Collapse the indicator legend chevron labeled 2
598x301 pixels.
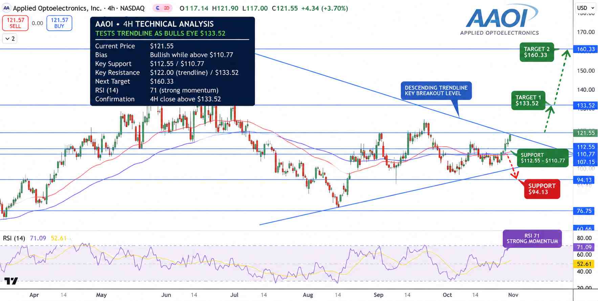point(10,39)
